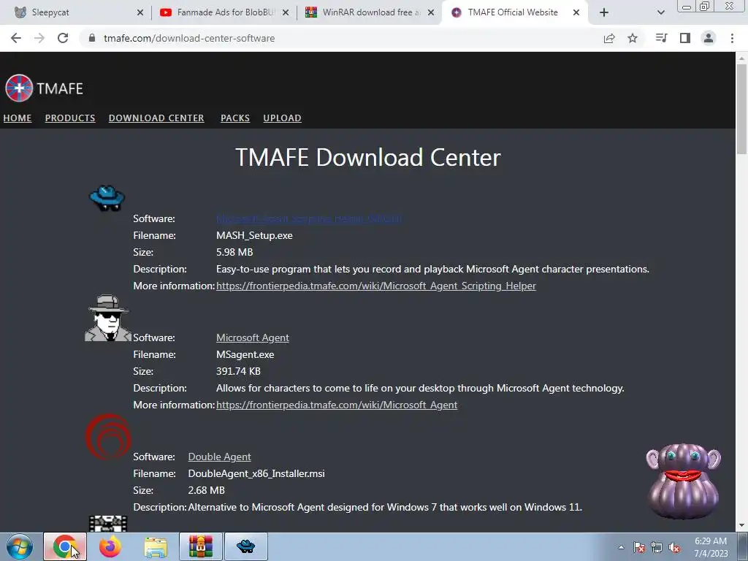Go back to previous page
This screenshot has height=561, width=748.
tap(16, 38)
